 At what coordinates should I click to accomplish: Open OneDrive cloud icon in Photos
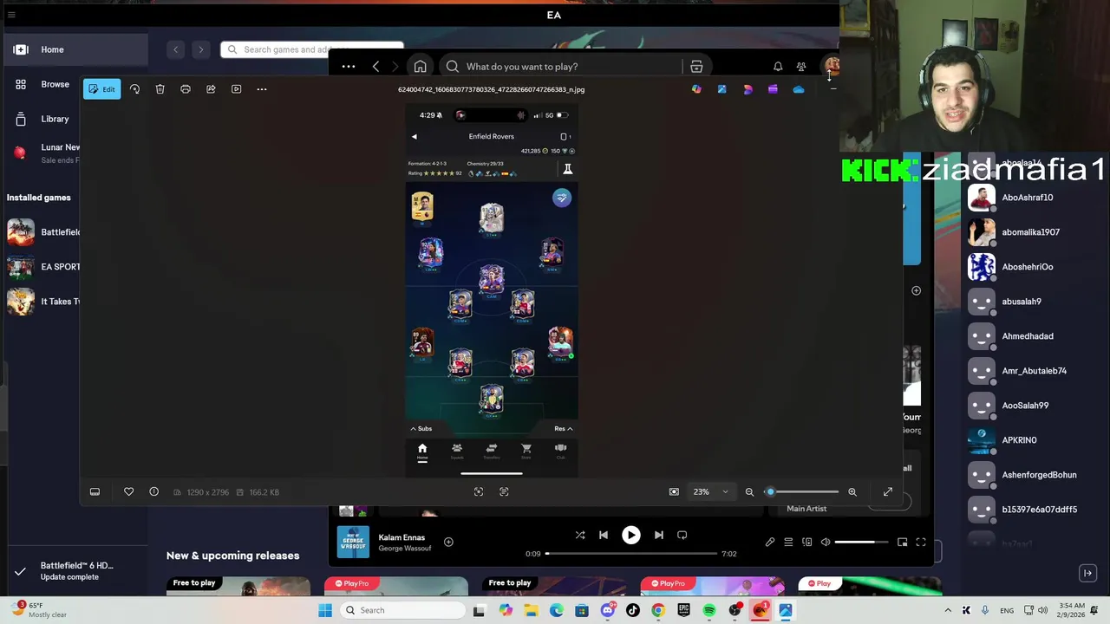[799, 89]
